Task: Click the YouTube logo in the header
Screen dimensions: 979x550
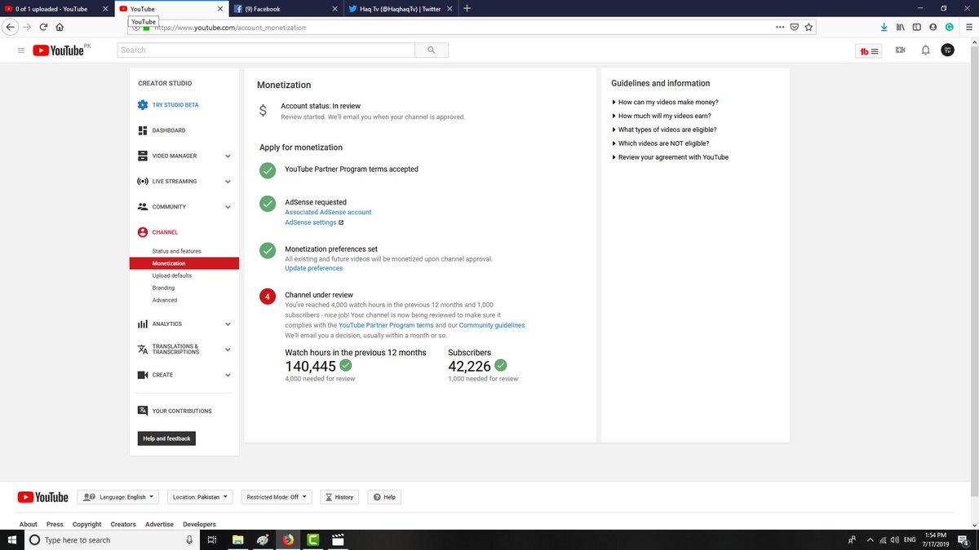Action: click(x=58, y=51)
